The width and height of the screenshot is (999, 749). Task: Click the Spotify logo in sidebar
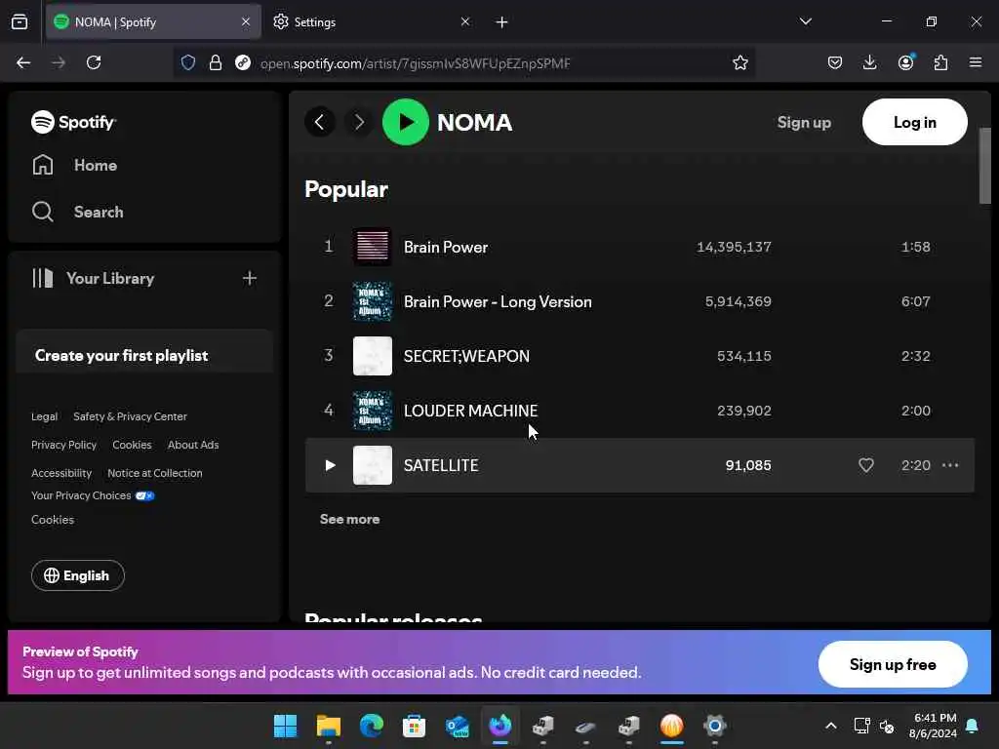73,122
